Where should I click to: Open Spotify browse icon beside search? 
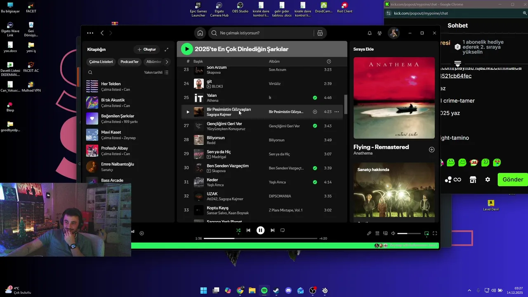point(320,33)
